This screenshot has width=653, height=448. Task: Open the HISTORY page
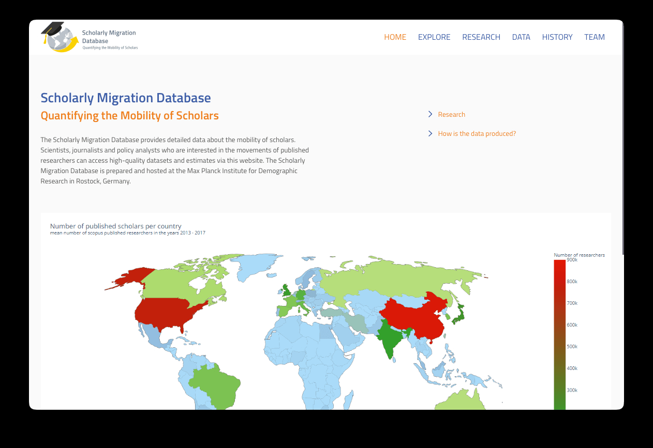click(x=557, y=37)
